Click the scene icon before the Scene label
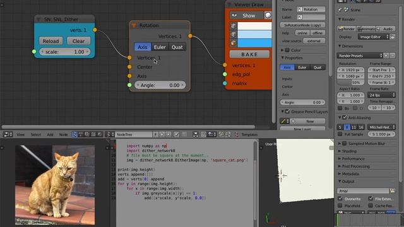This screenshot has width=404, height=227. (x=346, y=10)
